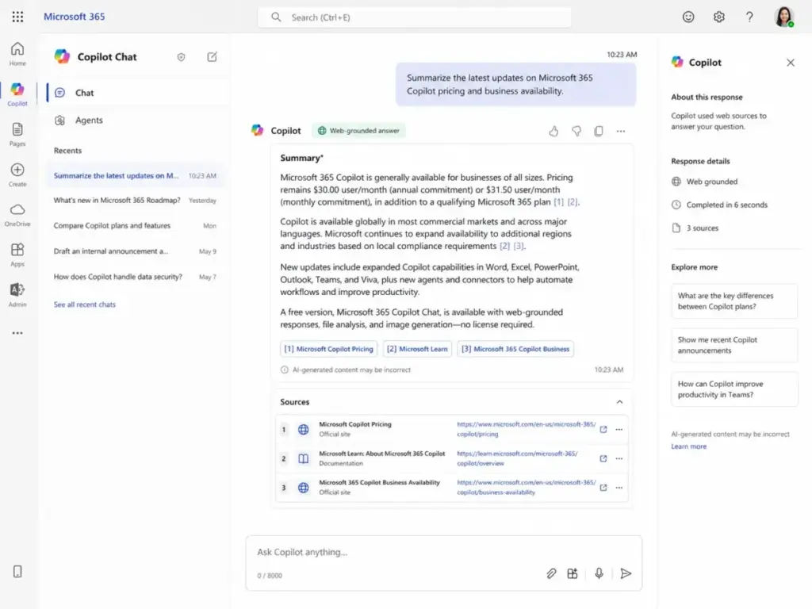Image resolution: width=812 pixels, height=609 pixels.
Task: Open learn.microsoft.com overview URL
Action: [517, 458]
